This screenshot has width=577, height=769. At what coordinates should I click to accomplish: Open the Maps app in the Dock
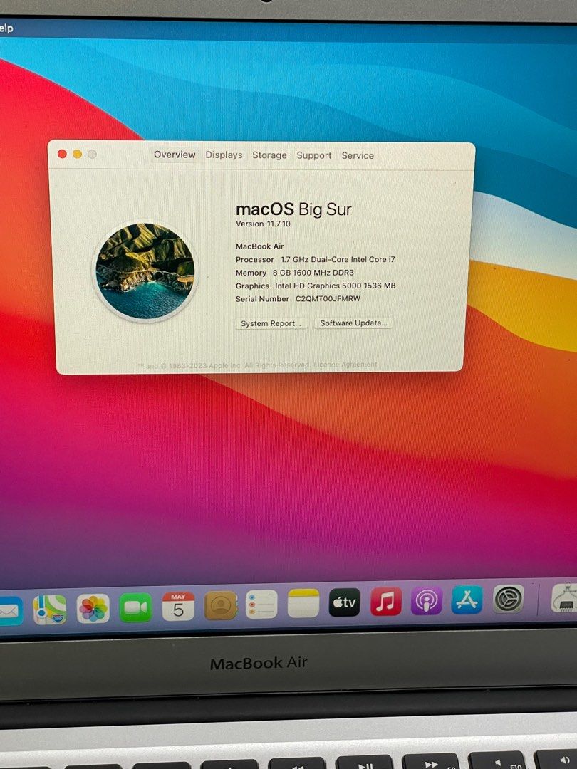pyautogui.click(x=50, y=609)
